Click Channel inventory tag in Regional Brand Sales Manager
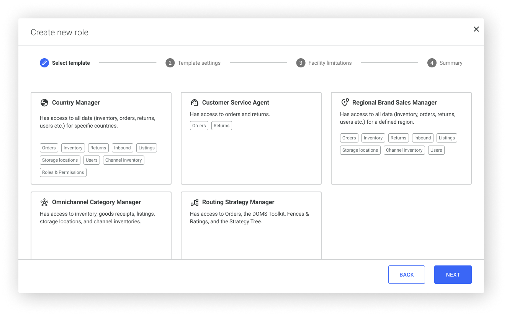The image size is (507, 316). [x=404, y=150]
